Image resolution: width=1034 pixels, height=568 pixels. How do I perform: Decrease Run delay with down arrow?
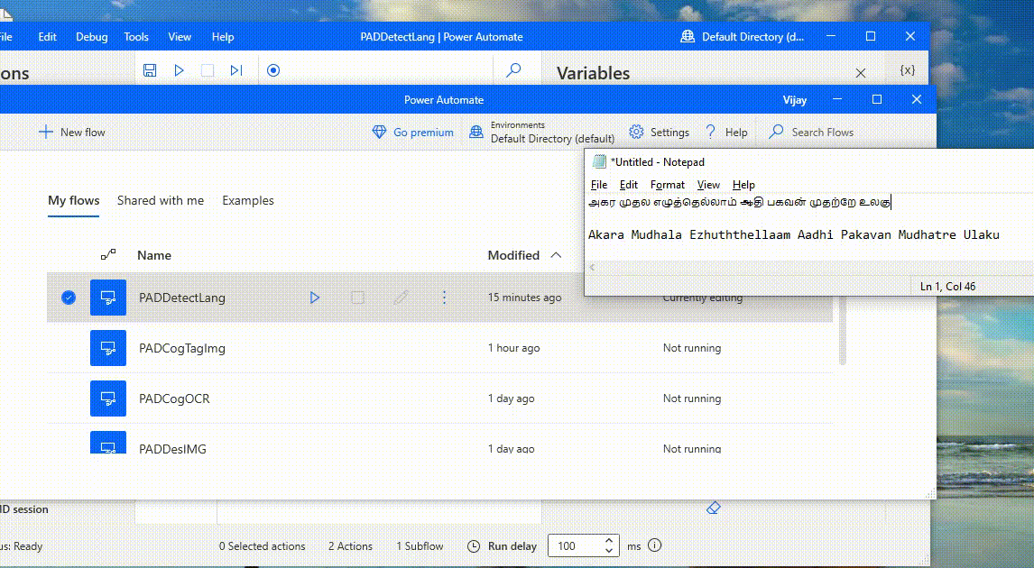coord(609,551)
